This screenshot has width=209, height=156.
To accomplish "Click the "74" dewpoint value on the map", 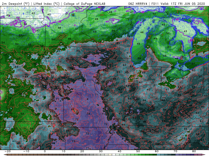I will click(88, 114).
